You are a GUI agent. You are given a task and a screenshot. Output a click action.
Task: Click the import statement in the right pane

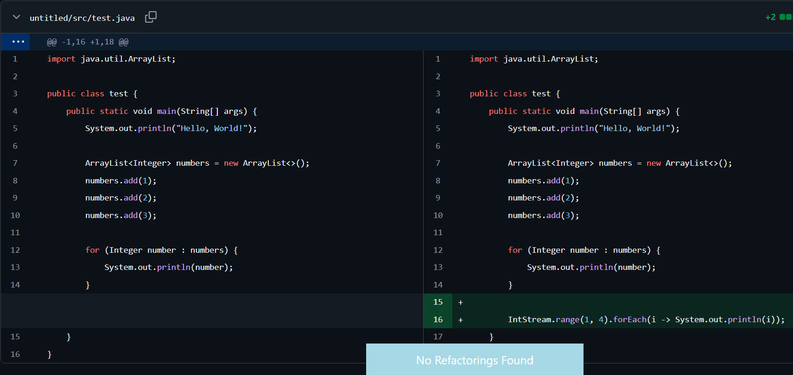(x=533, y=59)
